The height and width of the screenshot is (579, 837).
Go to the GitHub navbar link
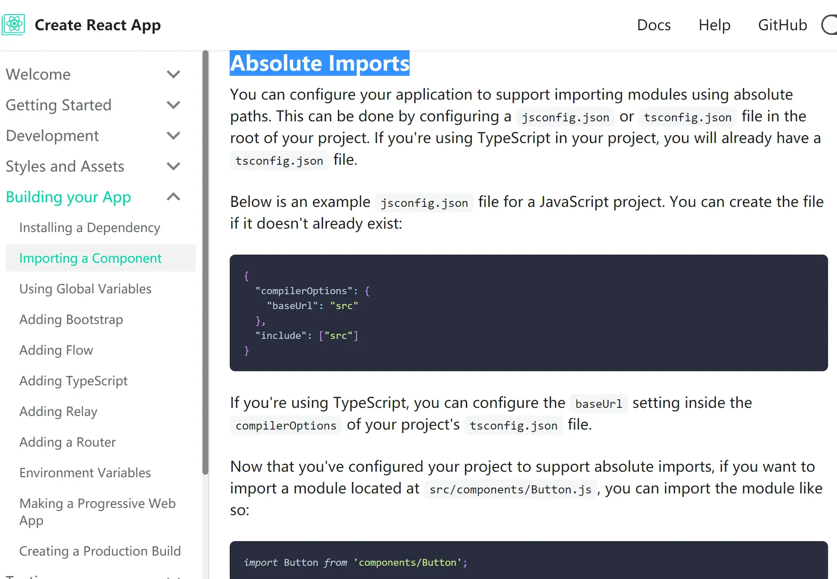(782, 25)
